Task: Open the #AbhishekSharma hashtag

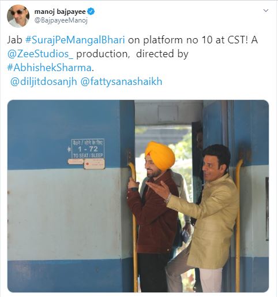Action: [49, 68]
